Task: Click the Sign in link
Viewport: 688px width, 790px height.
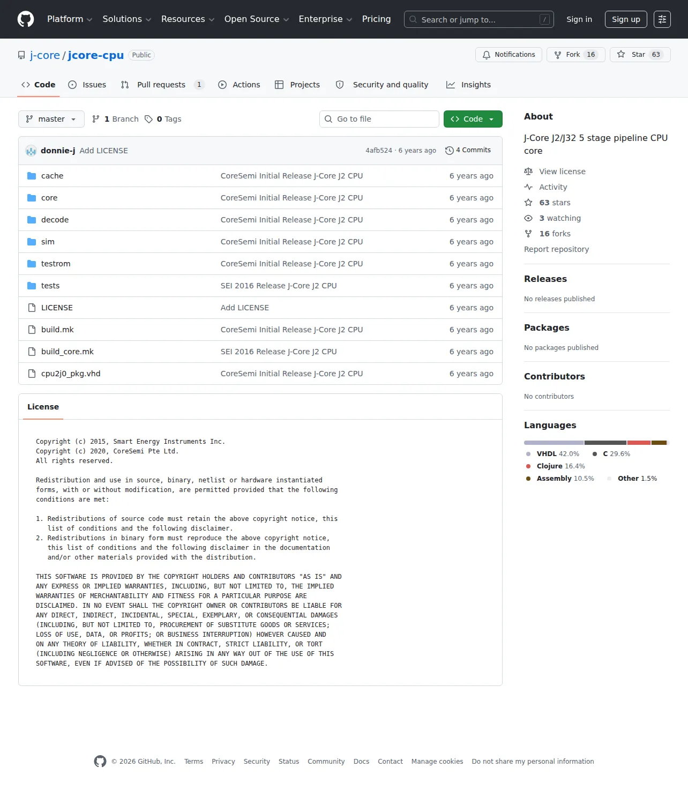Action: tap(579, 19)
